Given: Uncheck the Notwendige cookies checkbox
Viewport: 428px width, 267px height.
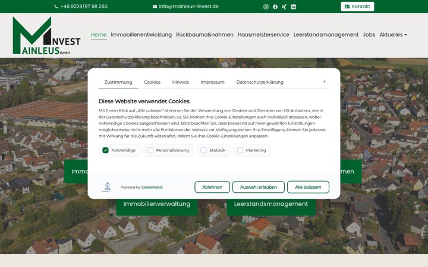Looking at the screenshot, I should click(106, 150).
